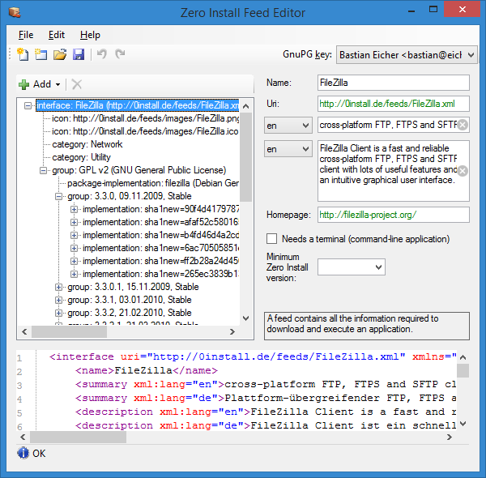Viewport: 486px width, 478px height.
Task: Maximize the Feed Editor window
Action: click(x=433, y=9)
